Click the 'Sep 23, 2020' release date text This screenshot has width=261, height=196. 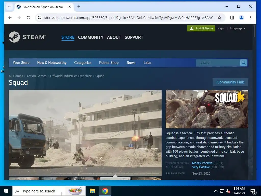click(x=201, y=174)
